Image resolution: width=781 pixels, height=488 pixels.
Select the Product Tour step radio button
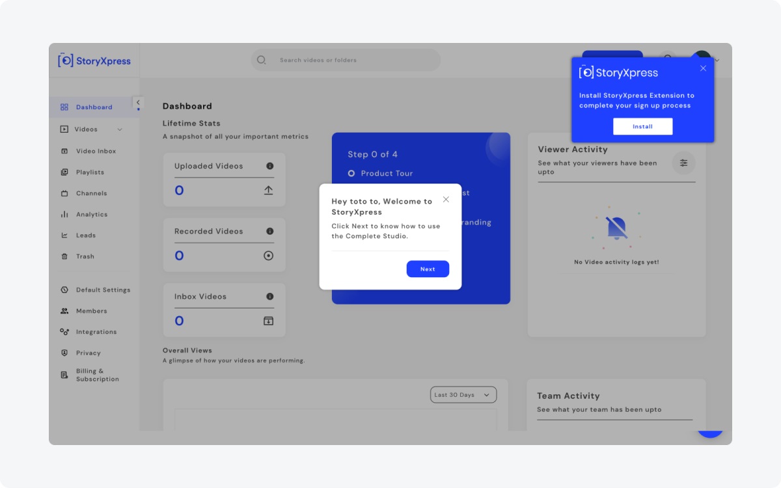[351, 174]
